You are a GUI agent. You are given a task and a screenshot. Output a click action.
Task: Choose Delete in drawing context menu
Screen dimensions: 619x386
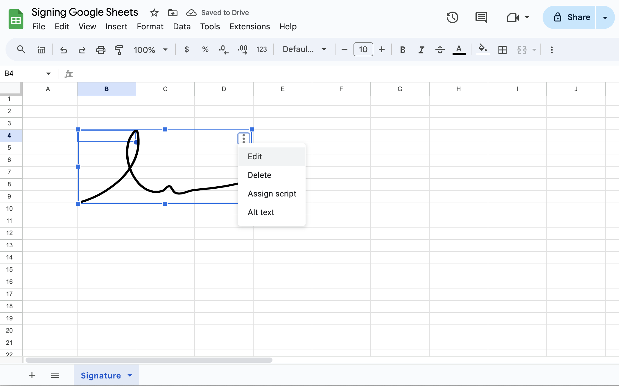pos(272,175)
